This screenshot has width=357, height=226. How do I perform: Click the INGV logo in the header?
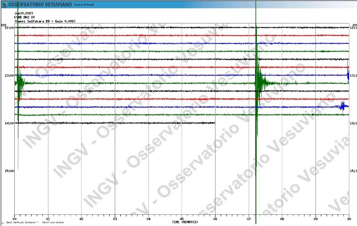tap(4, 4)
